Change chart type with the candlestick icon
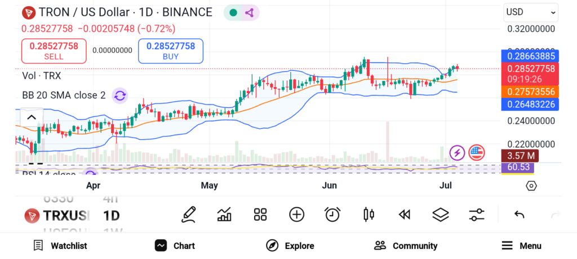The image size is (577, 259). point(369,215)
